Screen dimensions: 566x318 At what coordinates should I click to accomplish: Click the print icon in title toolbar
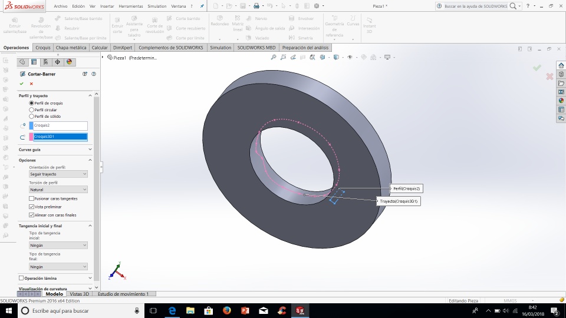pyautogui.click(x=256, y=6)
